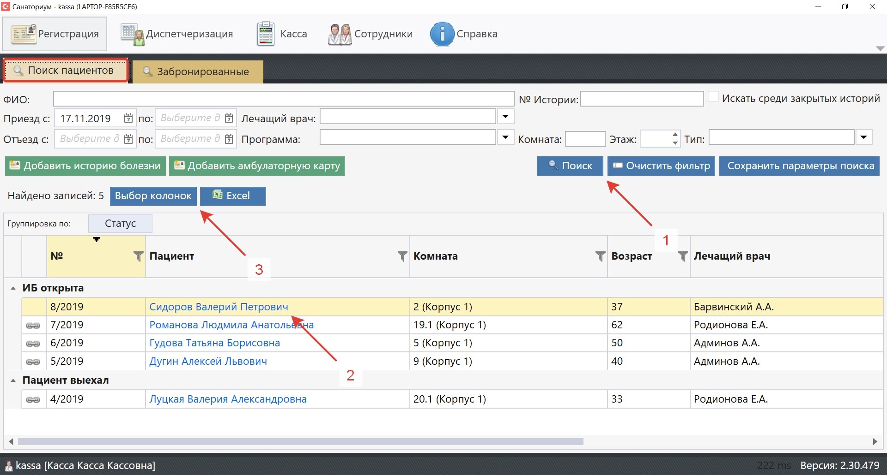Enable Искать среди закрытых историй checkbox

pos(713,97)
